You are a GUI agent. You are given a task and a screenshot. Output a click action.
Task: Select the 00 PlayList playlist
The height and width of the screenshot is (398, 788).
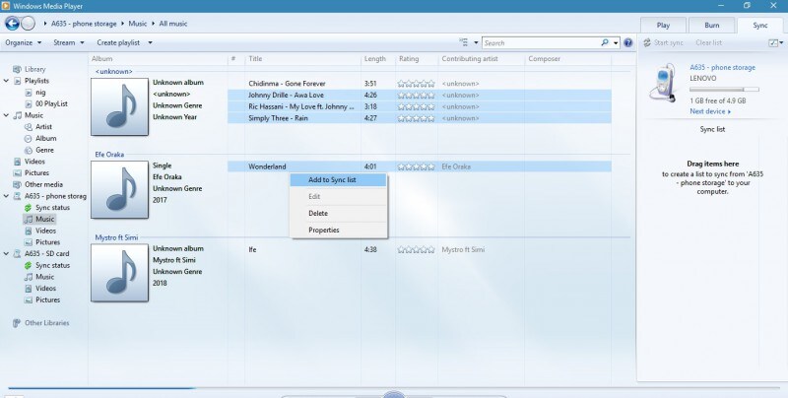(x=51, y=104)
